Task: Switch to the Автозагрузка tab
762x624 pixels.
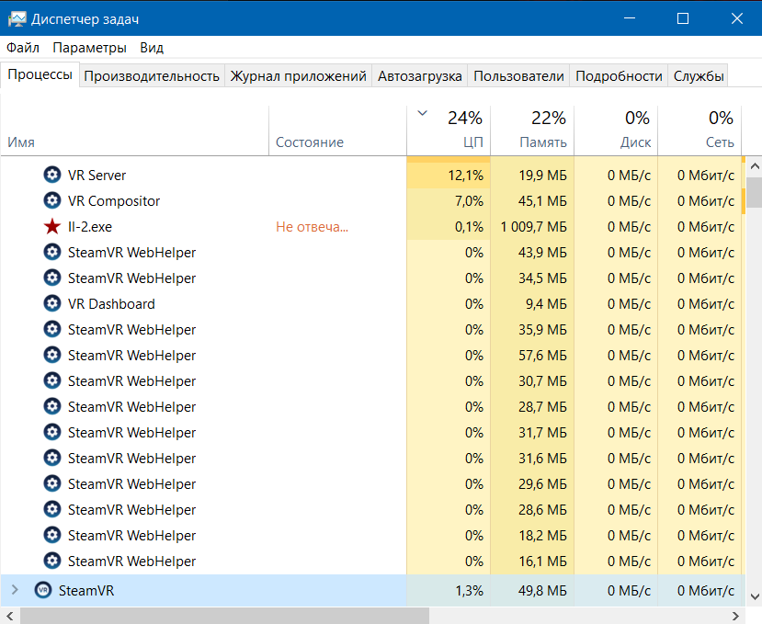Action: (x=419, y=76)
